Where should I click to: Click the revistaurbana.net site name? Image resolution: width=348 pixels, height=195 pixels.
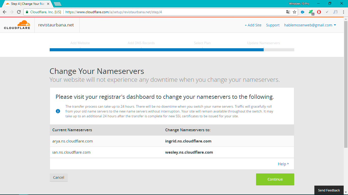56,25
